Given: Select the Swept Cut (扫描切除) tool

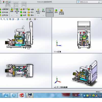Looking at the screenshot, I should (x=4, y=9).
